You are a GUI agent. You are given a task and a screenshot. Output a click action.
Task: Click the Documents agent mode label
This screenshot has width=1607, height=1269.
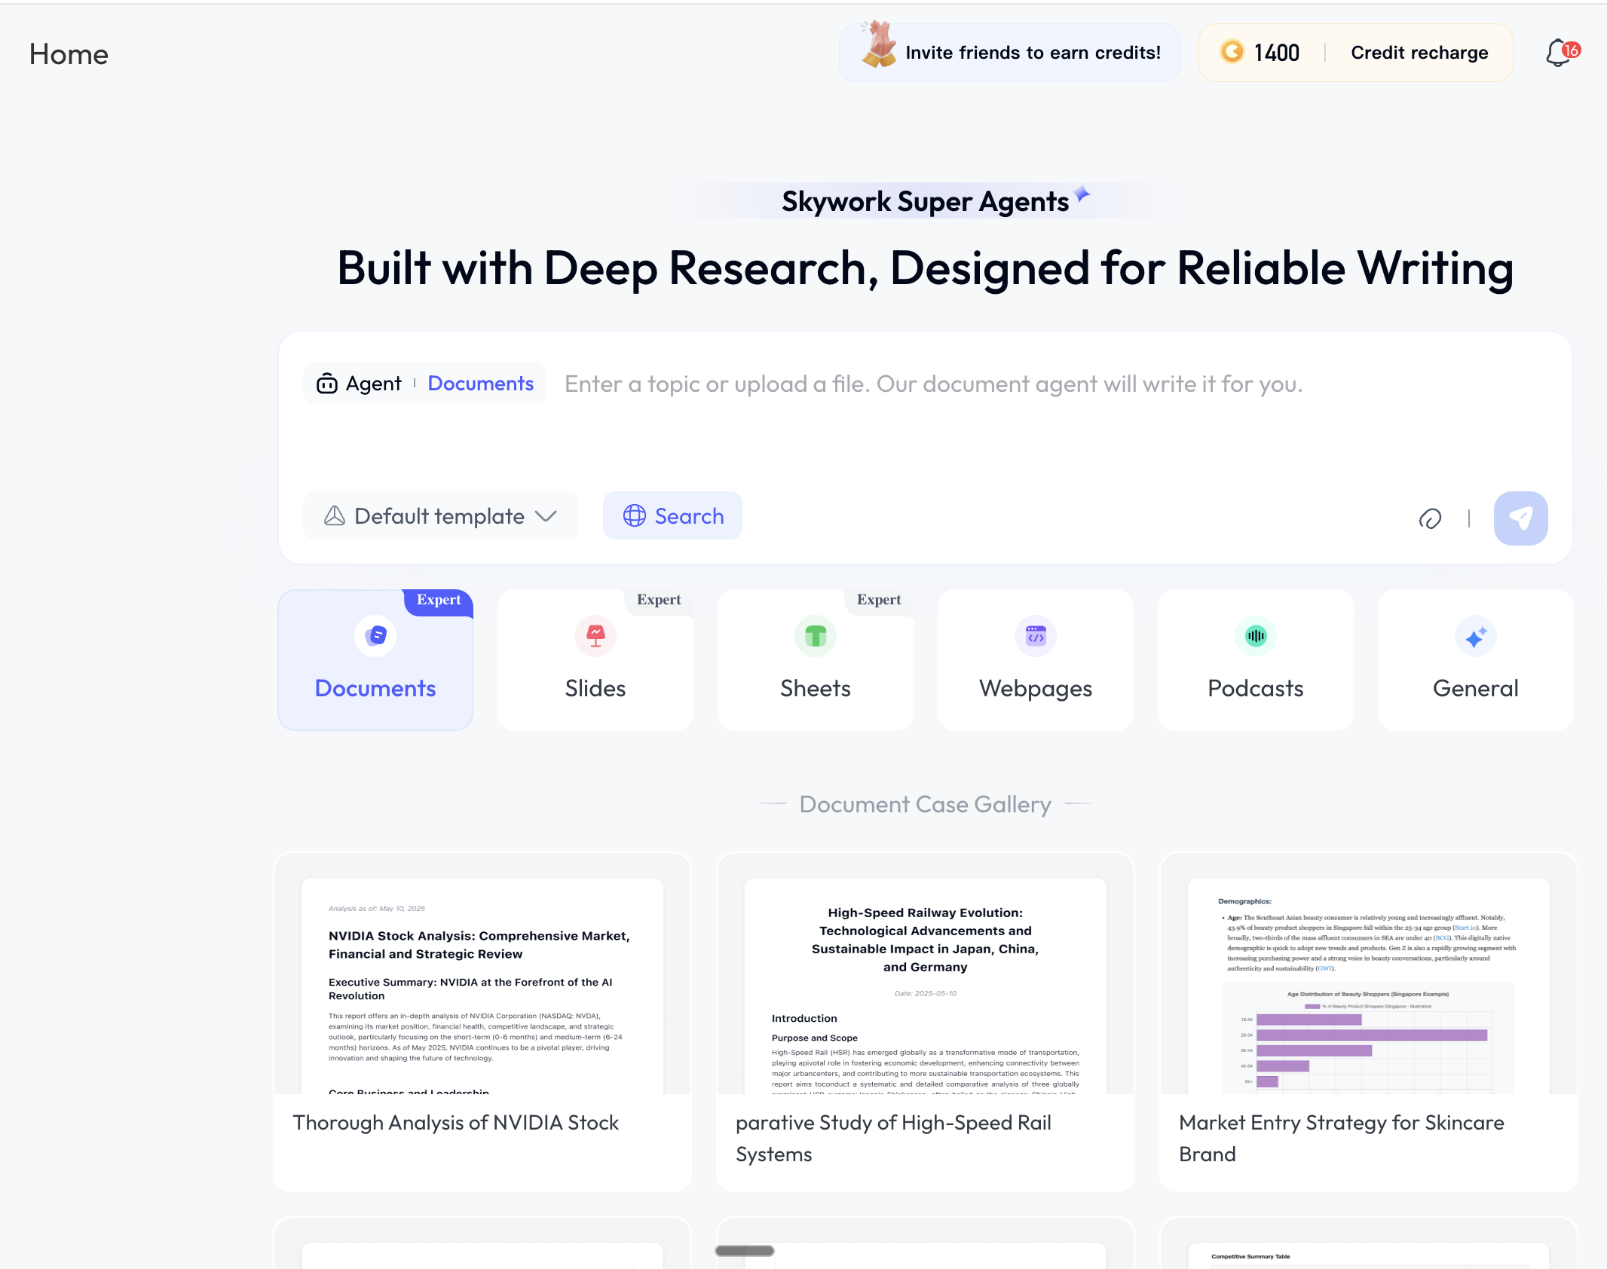click(x=481, y=384)
